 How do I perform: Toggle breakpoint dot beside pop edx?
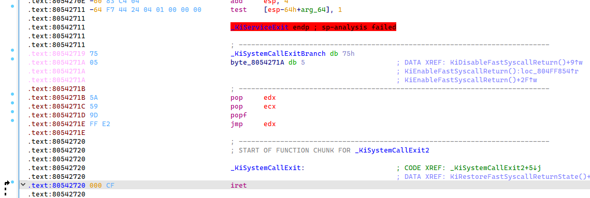tap(12, 94)
